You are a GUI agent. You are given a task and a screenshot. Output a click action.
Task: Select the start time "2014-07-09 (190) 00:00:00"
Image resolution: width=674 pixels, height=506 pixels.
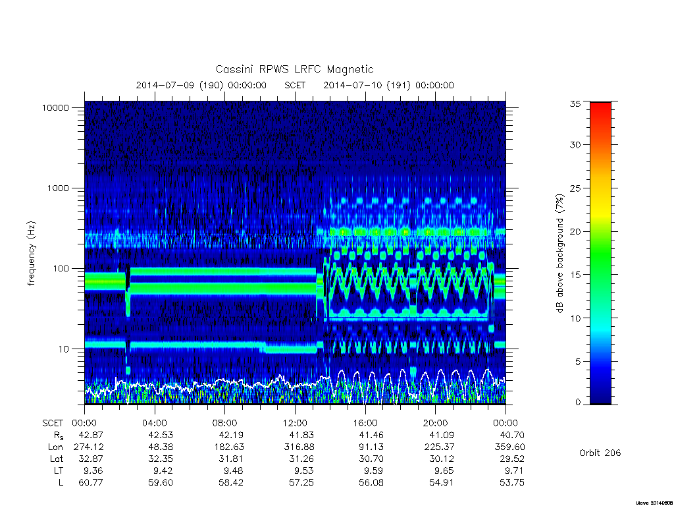[201, 85]
